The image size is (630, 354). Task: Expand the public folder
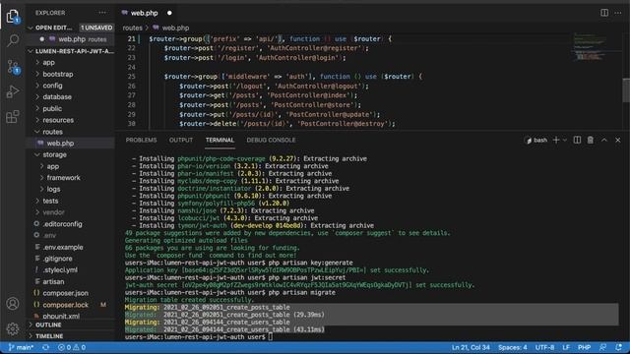(x=52, y=109)
